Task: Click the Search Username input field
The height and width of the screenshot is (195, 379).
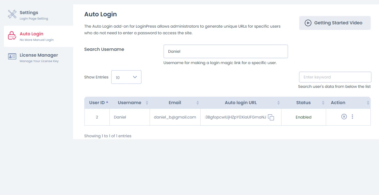Action: point(226,51)
